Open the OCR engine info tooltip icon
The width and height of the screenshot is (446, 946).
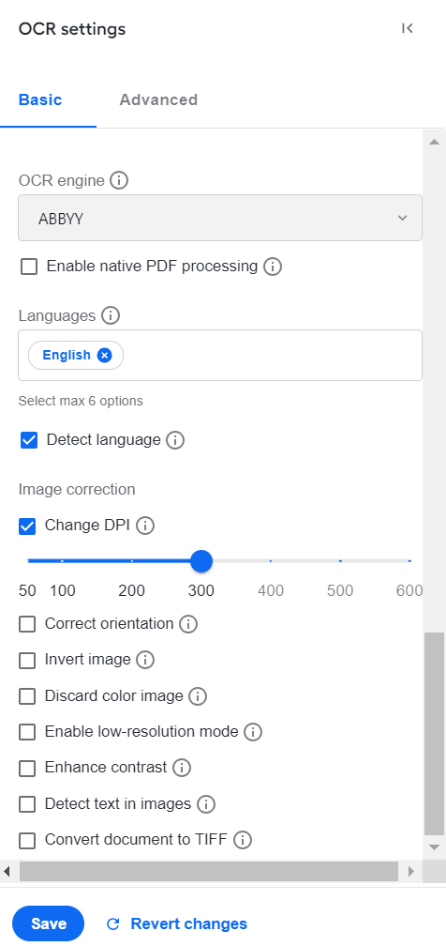(x=119, y=180)
